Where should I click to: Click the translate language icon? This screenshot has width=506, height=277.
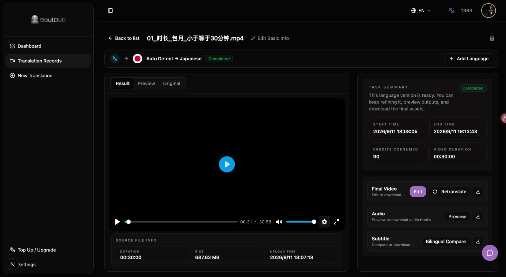click(x=115, y=59)
